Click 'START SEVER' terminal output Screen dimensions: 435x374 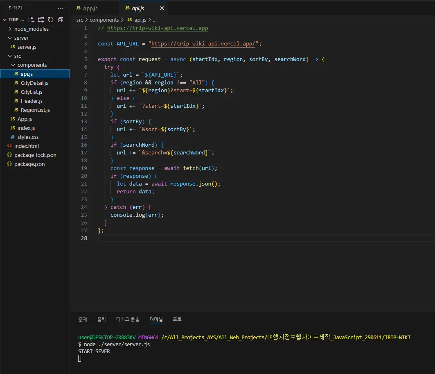tap(94, 351)
